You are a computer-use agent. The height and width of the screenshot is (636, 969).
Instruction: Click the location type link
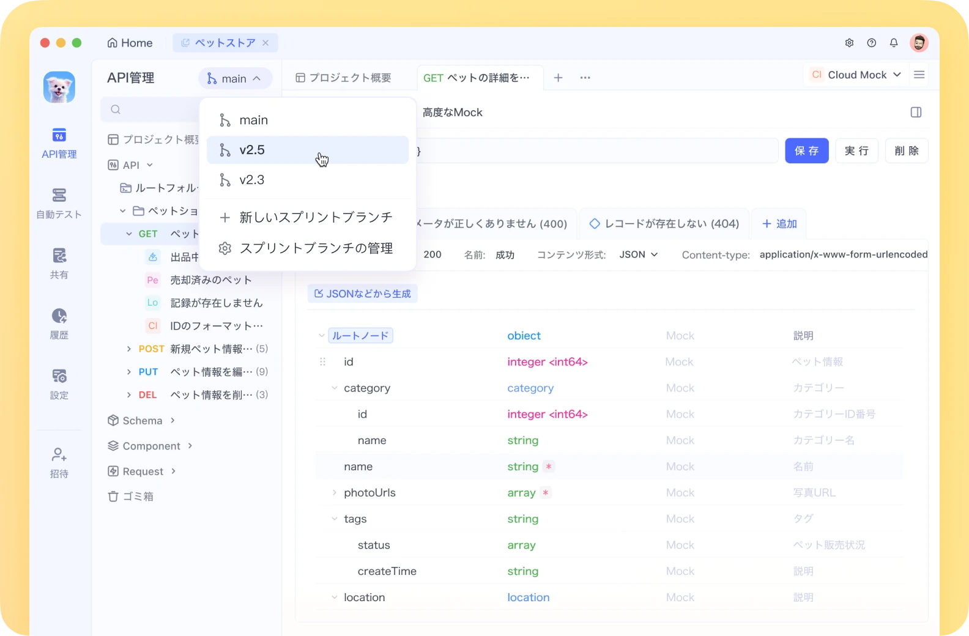pos(529,597)
